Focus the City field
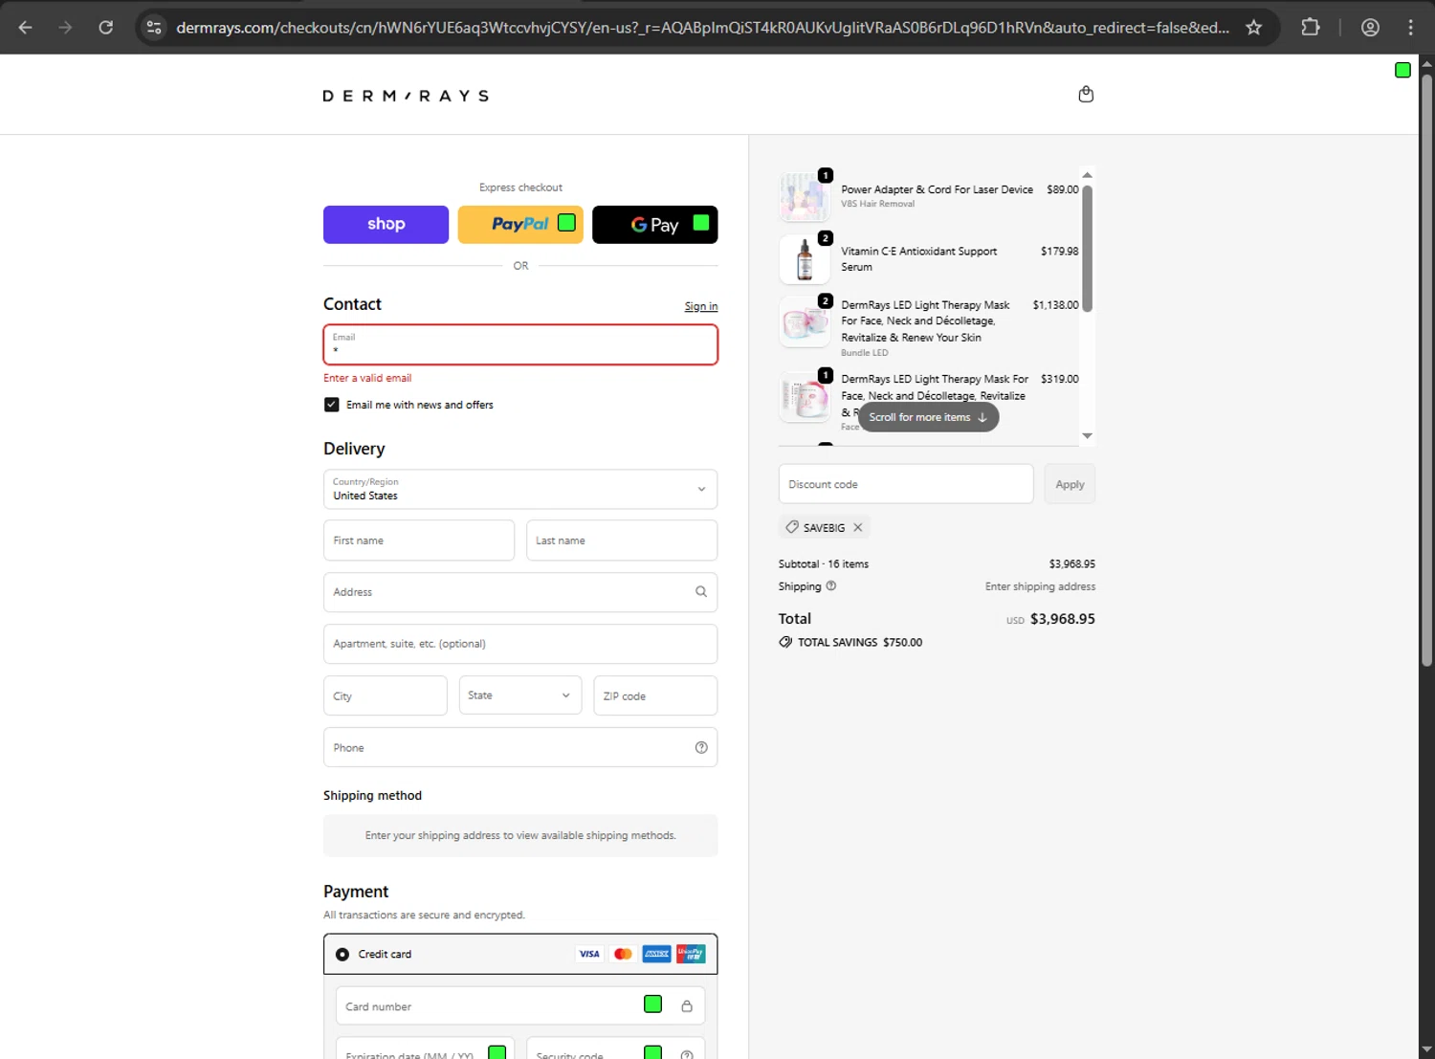The image size is (1435, 1059). pyautogui.click(x=386, y=695)
